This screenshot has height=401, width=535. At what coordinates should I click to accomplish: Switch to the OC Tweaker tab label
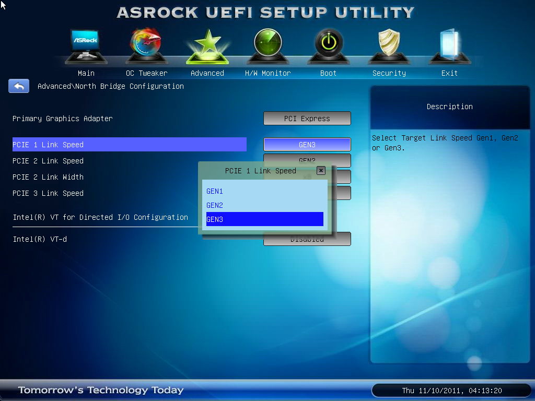[147, 73]
